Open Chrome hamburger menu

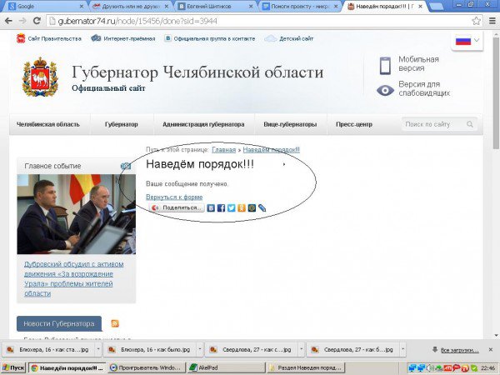point(492,21)
